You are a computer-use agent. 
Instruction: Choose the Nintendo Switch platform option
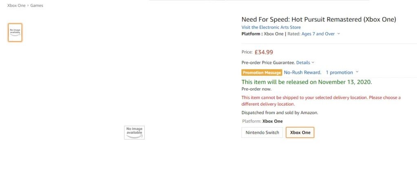(262, 132)
